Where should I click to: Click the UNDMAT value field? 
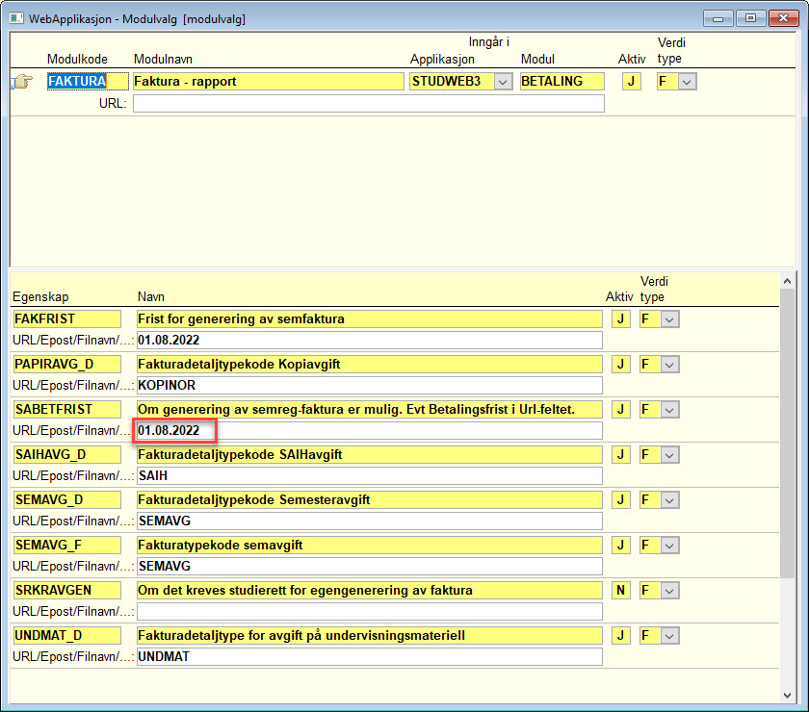pyautogui.click(x=370, y=657)
